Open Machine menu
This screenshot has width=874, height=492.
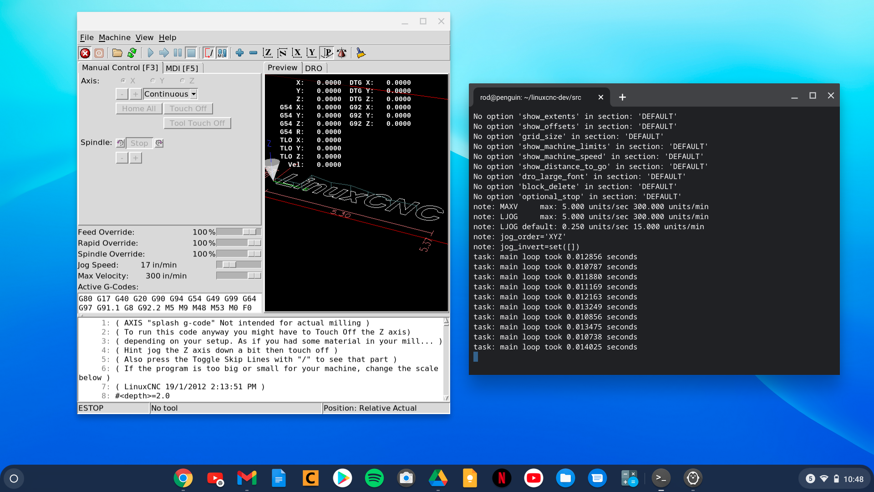(114, 38)
